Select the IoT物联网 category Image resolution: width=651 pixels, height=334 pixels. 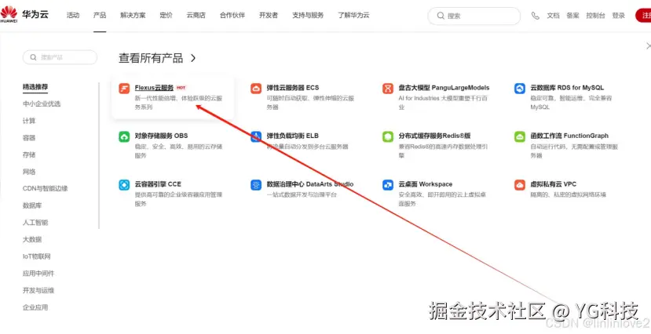pos(37,256)
